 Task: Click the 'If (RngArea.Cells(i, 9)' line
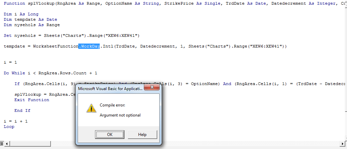(x=180, y=84)
